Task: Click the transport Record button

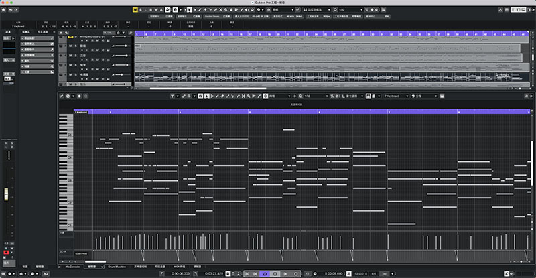Action: pos(296,274)
